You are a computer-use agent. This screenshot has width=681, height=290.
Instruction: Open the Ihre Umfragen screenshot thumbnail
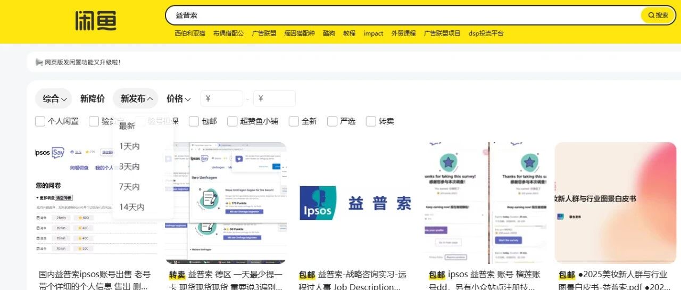click(x=226, y=203)
